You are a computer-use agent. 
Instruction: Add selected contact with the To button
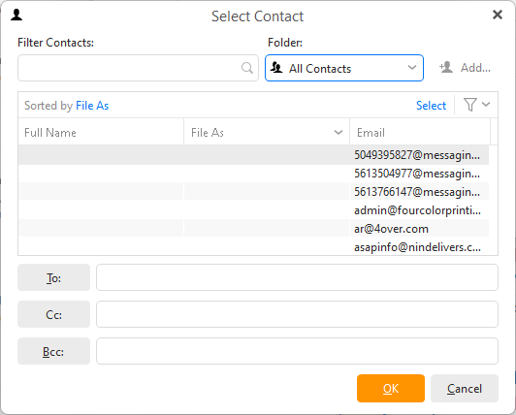tap(53, 277)
